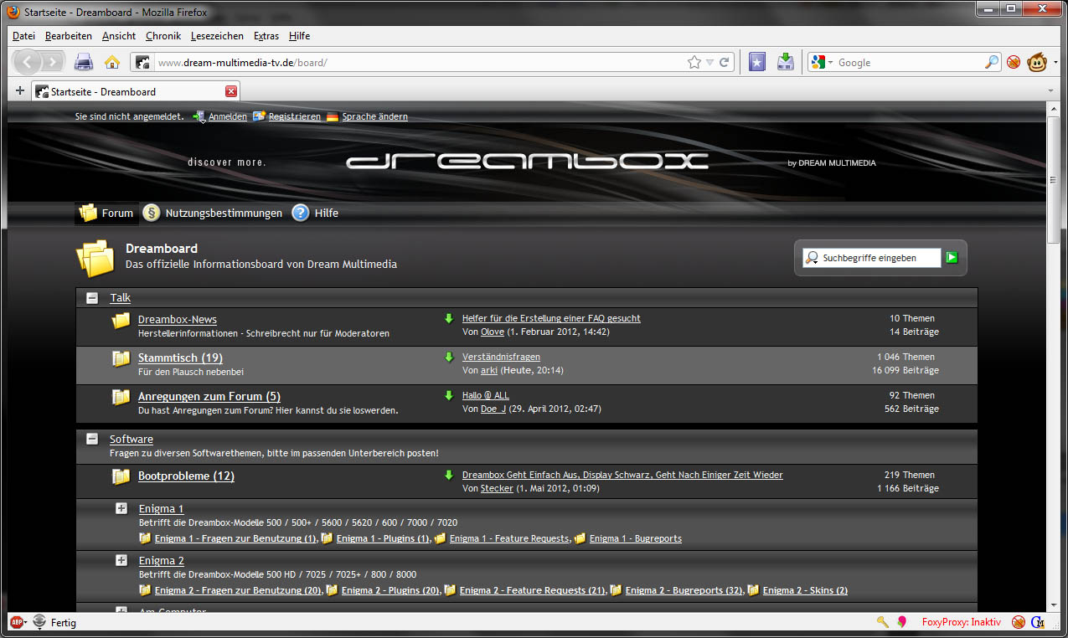Open the Stammtisch forum link

click(x=180, y=358)
